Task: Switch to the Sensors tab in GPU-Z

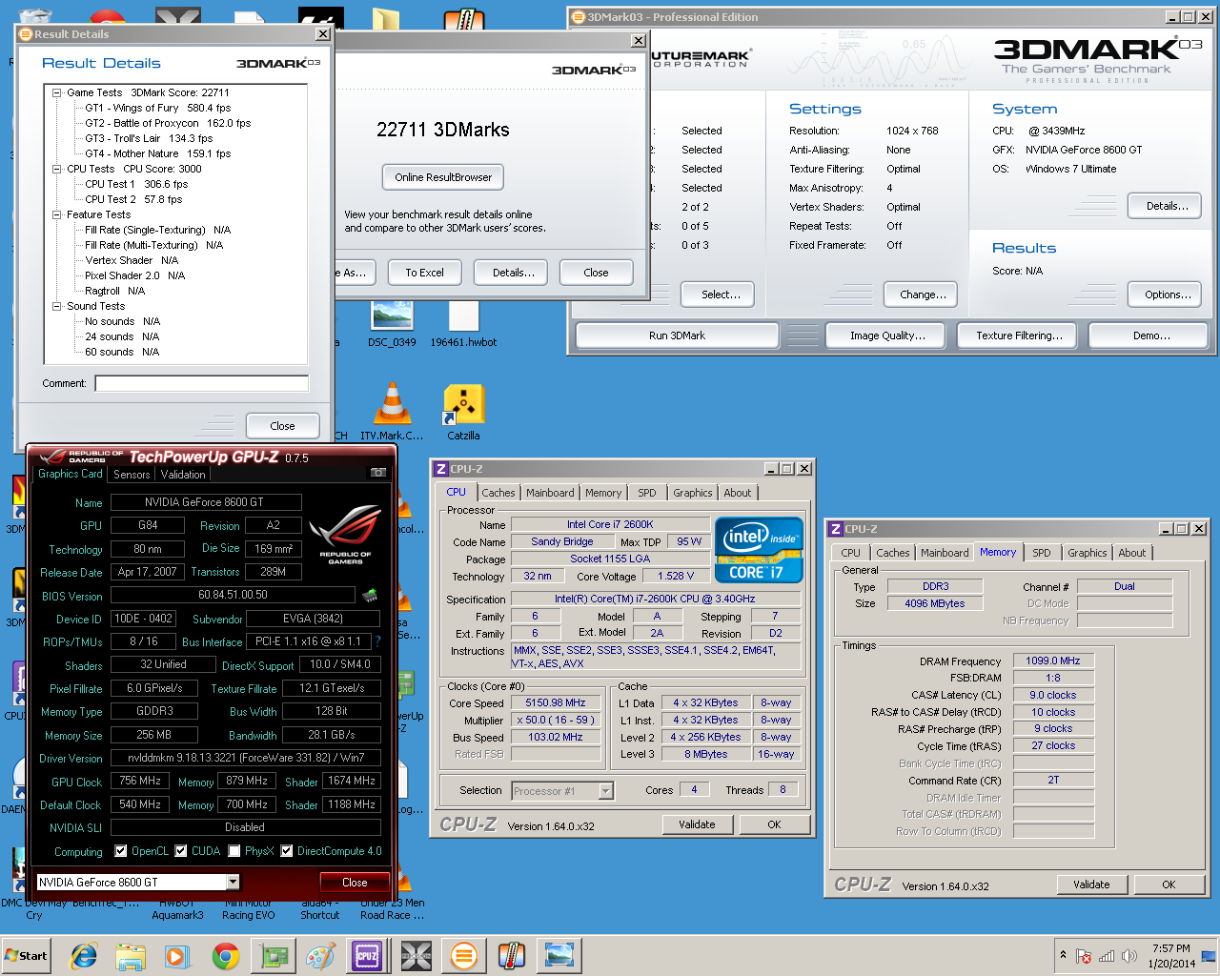Action: [132, 474]
